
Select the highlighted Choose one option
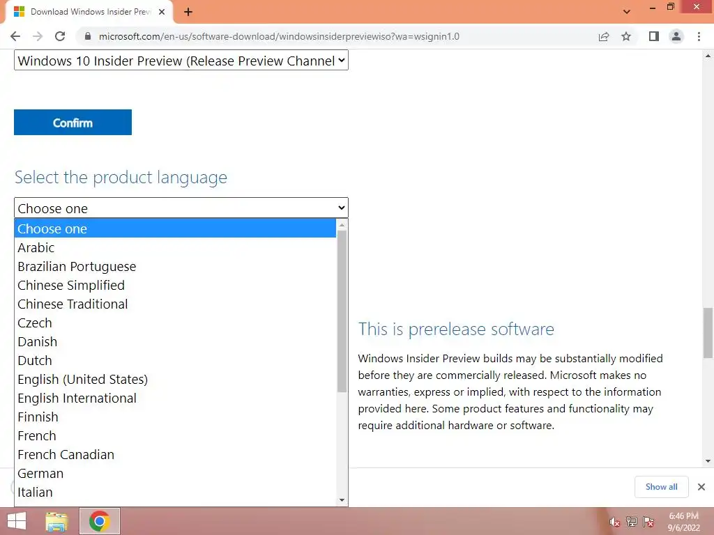coord(175,228)
